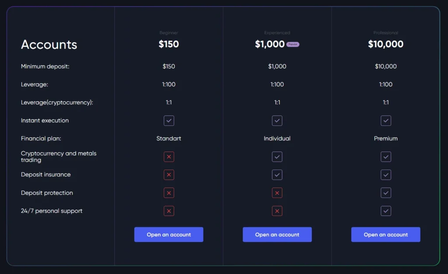
Task: Click Beginner plan's Open an account button
Action: [168, 235]
